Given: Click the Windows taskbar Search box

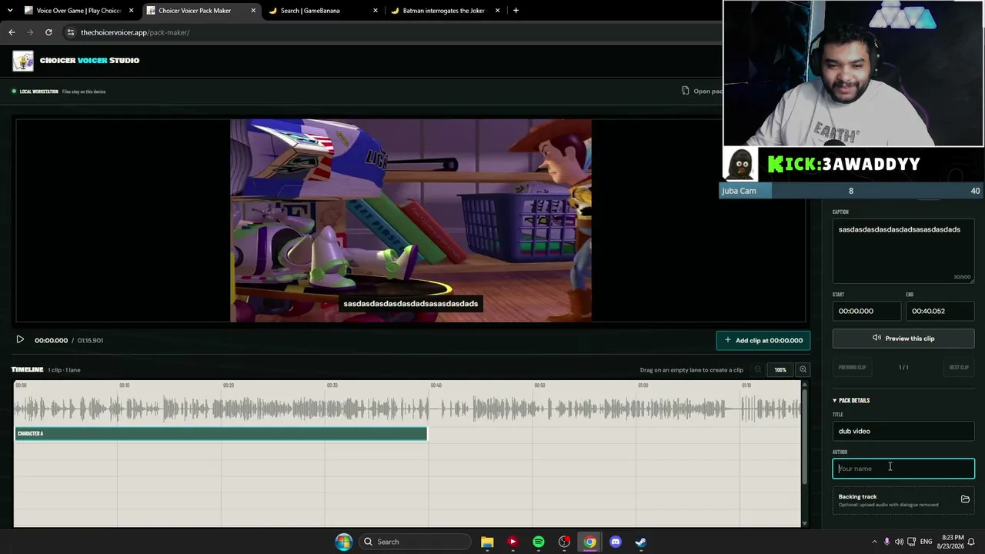Looking at the screenshot, I should point(416,542).
